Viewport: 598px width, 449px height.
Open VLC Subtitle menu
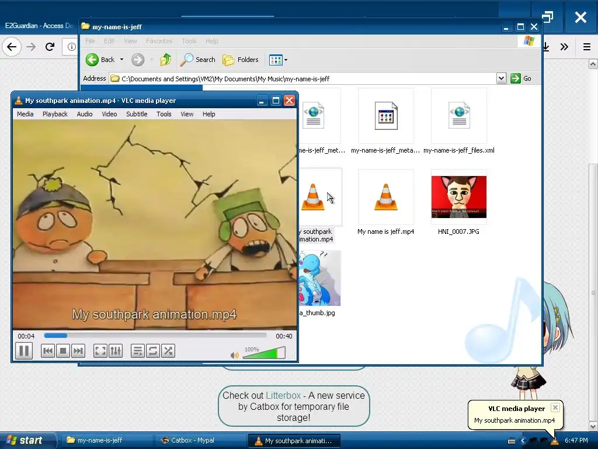[x=137, y=114]
